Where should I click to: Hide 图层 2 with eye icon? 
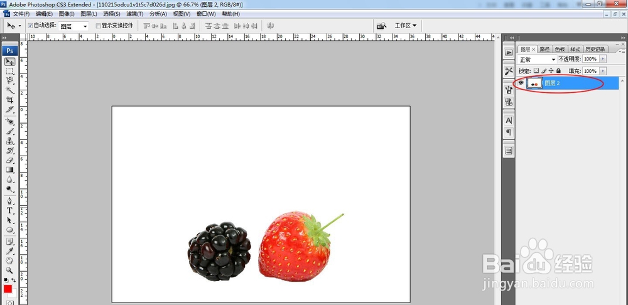521,83
